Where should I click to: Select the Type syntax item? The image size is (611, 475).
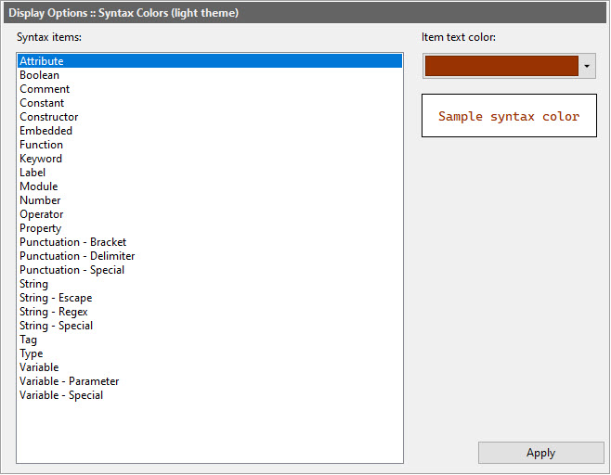(210, 353)
